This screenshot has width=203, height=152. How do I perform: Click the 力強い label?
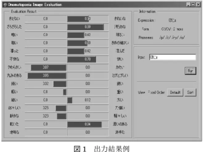120,108
